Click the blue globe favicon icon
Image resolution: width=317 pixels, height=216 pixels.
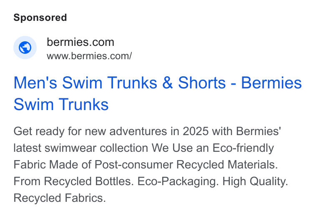[25, 48]
